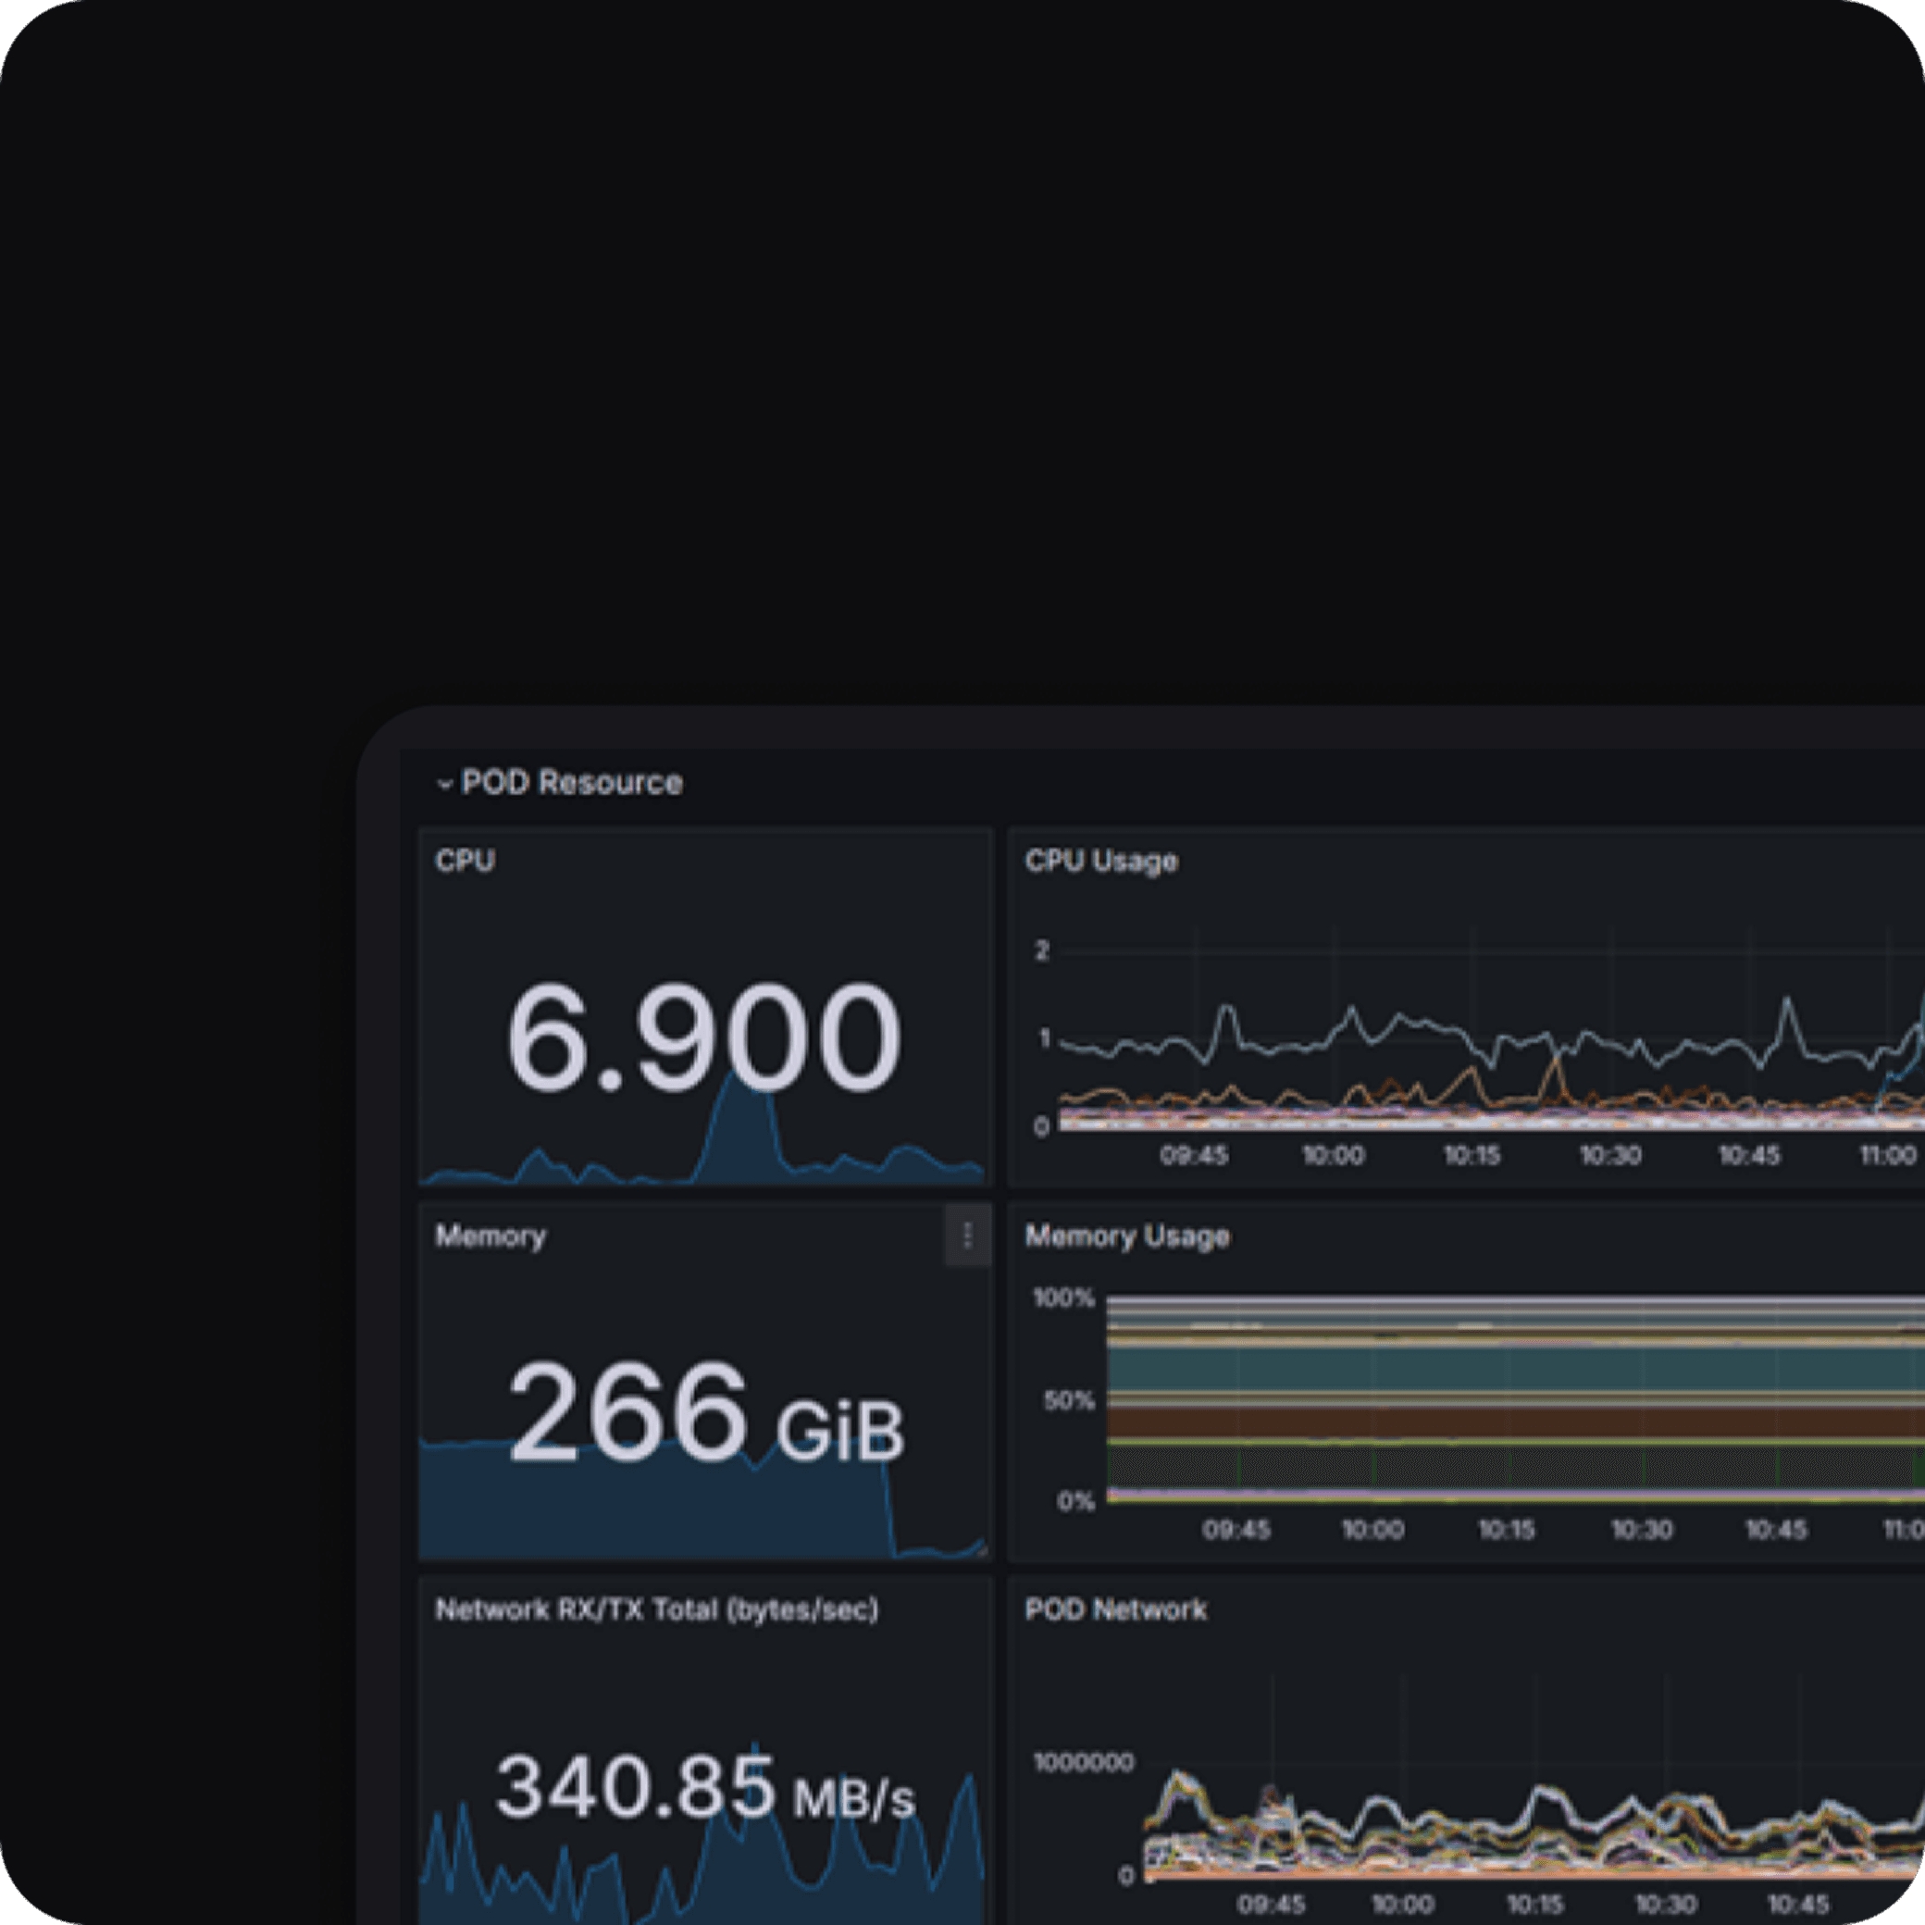Click Network RX/TX Total panel title
This screenshot has height=1925, width=1925.
point(658,1610)
